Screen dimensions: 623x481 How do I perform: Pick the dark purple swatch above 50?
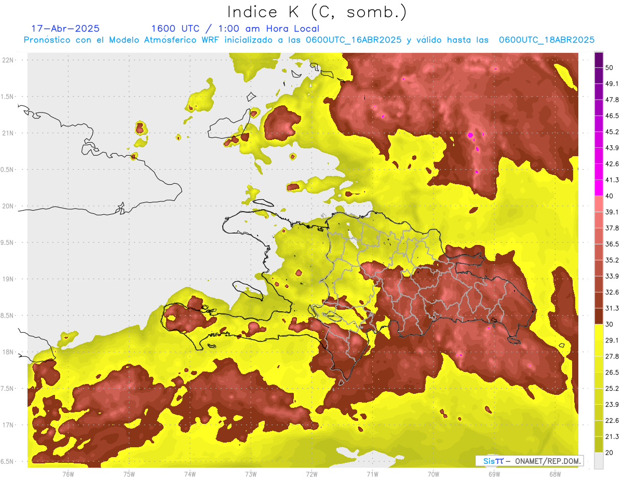(599, 60)
